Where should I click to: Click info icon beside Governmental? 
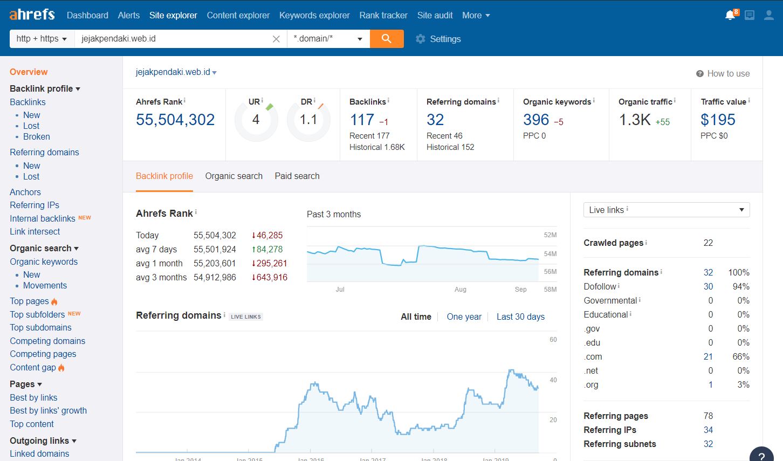(x=640, y=300)
